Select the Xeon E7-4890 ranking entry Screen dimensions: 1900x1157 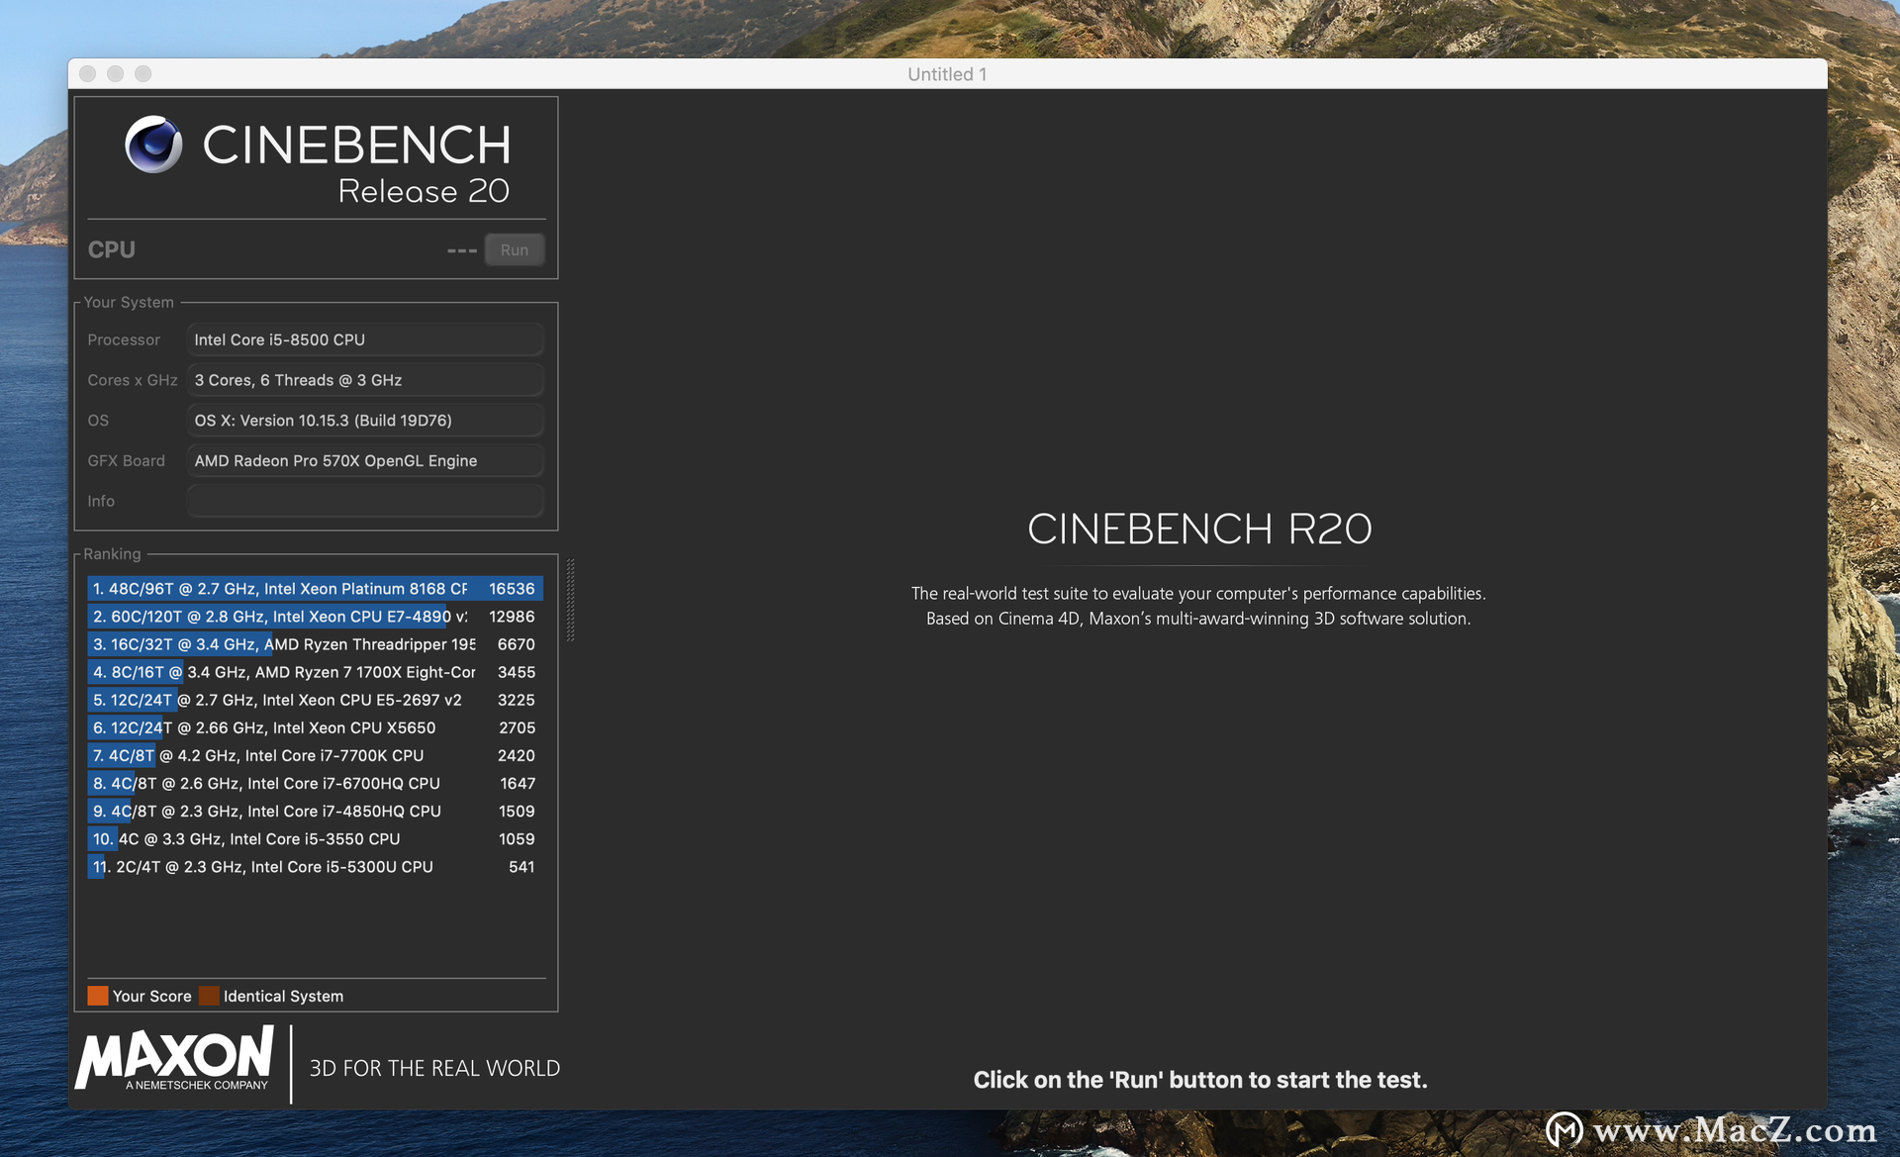315,617
